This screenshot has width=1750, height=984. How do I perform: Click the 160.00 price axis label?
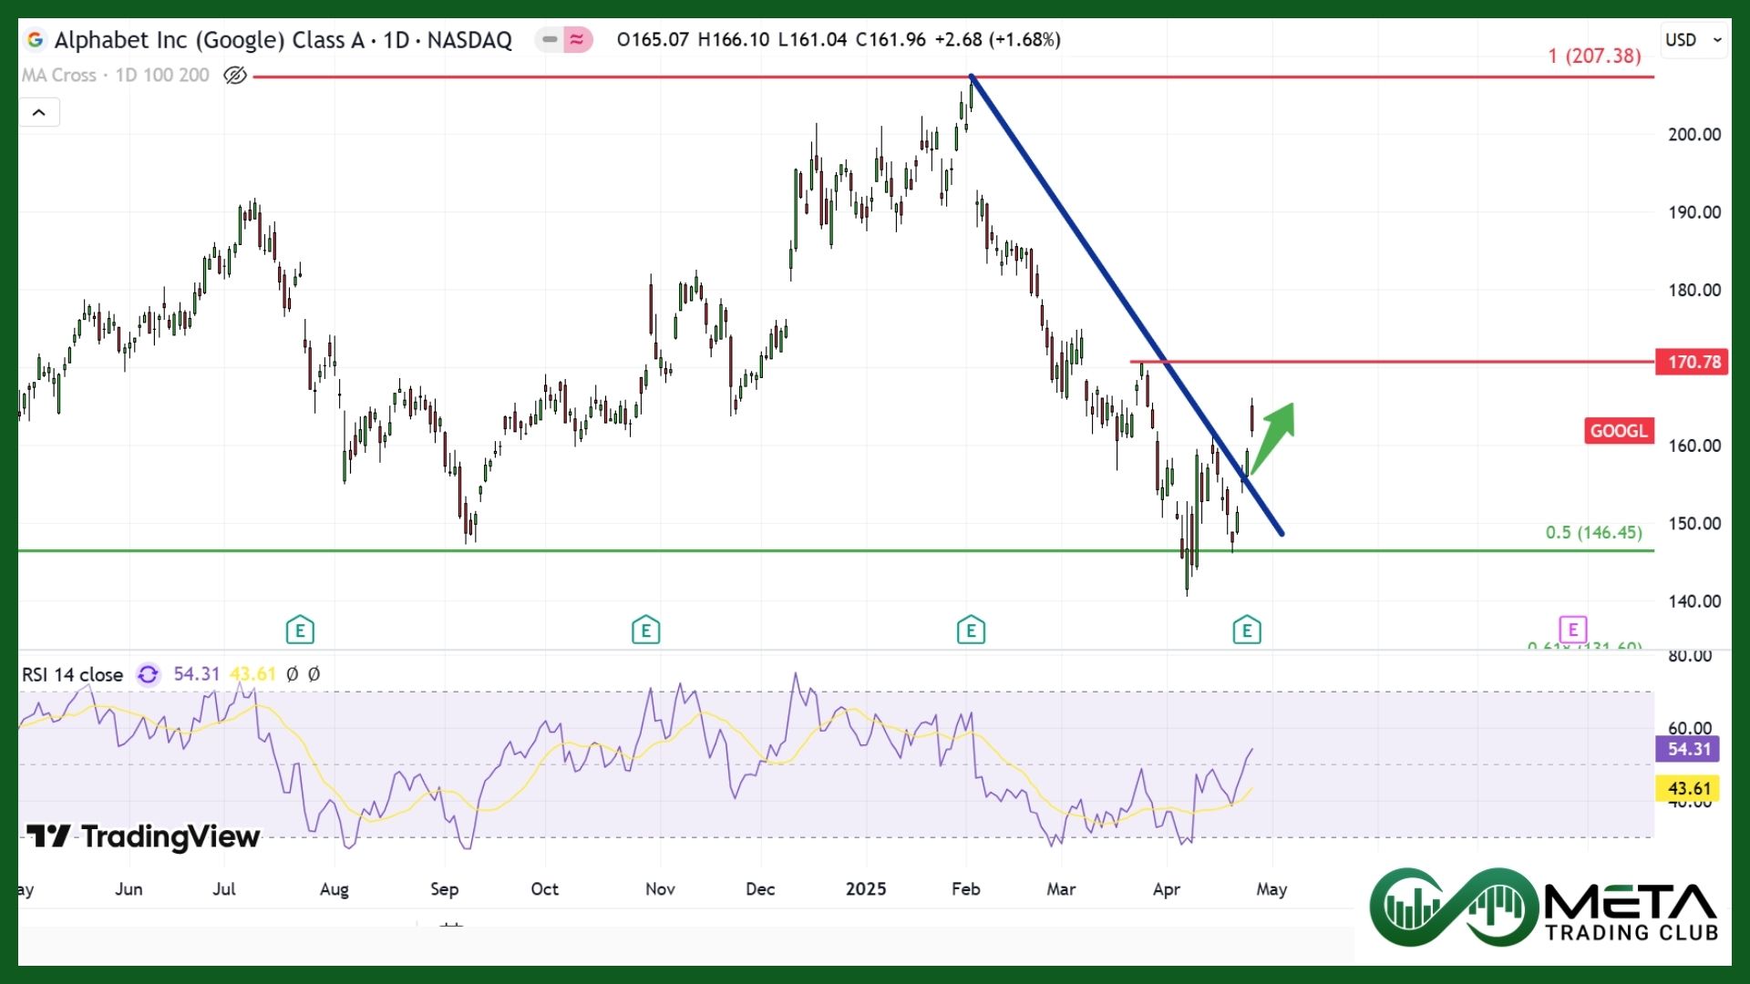tap(1694, 446)
